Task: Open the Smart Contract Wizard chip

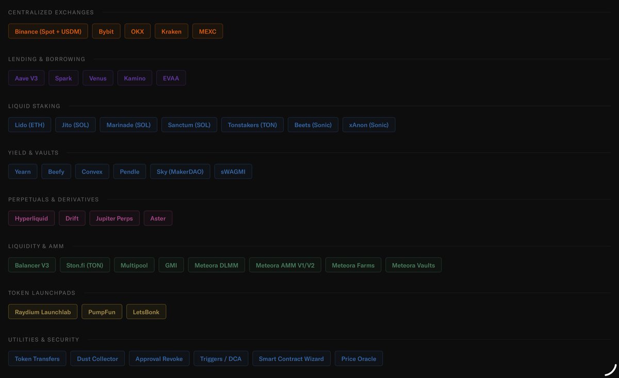Action: coord(291,358)
